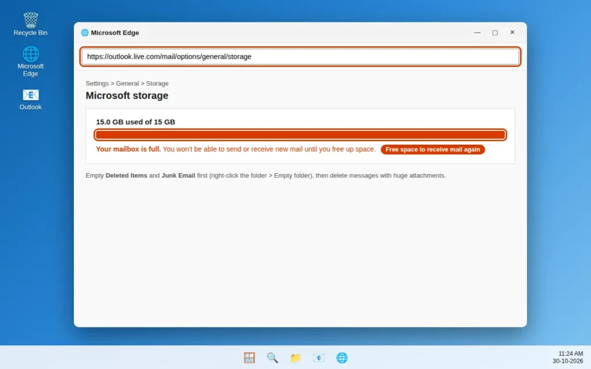Switch to Edge globe icon in taskbar

pos(342,357)
